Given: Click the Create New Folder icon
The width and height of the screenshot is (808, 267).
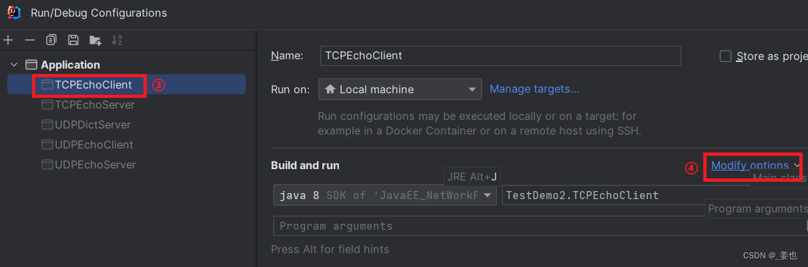Looking at the screenshot, I should click(x=95, y=41).
